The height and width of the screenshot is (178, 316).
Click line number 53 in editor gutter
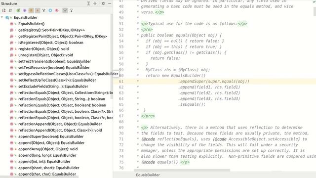tap(121, 35)
